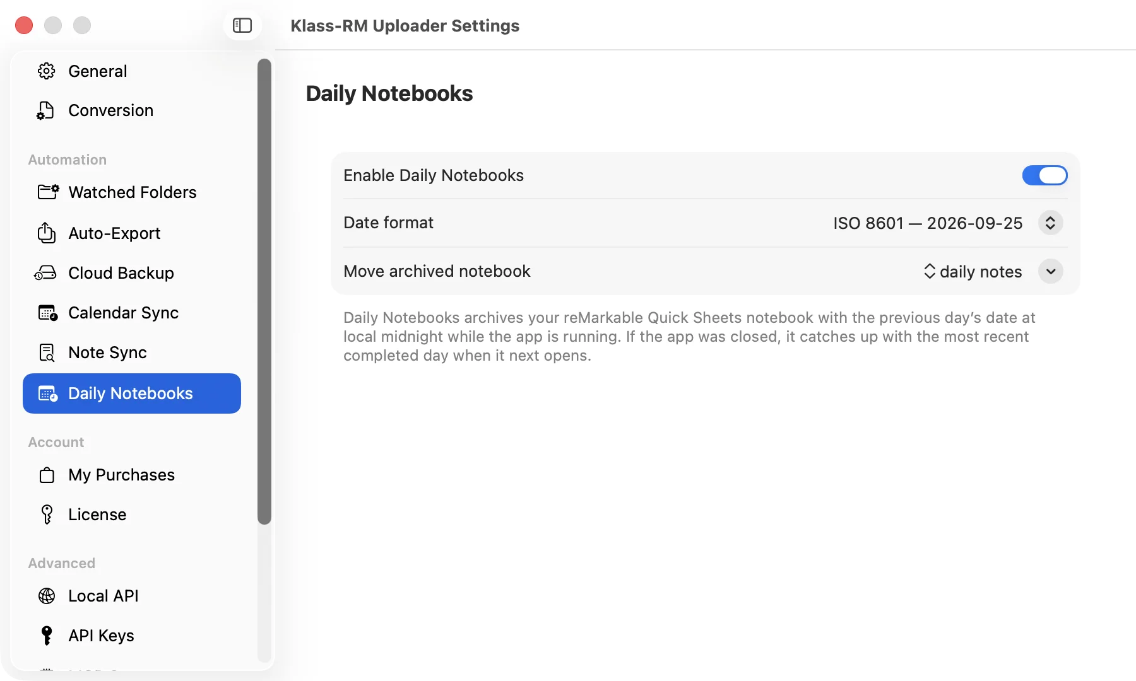This screenshot has height=681, width=1136.
Task: Open Cloud Backup settings
Action: coord(132,273)
